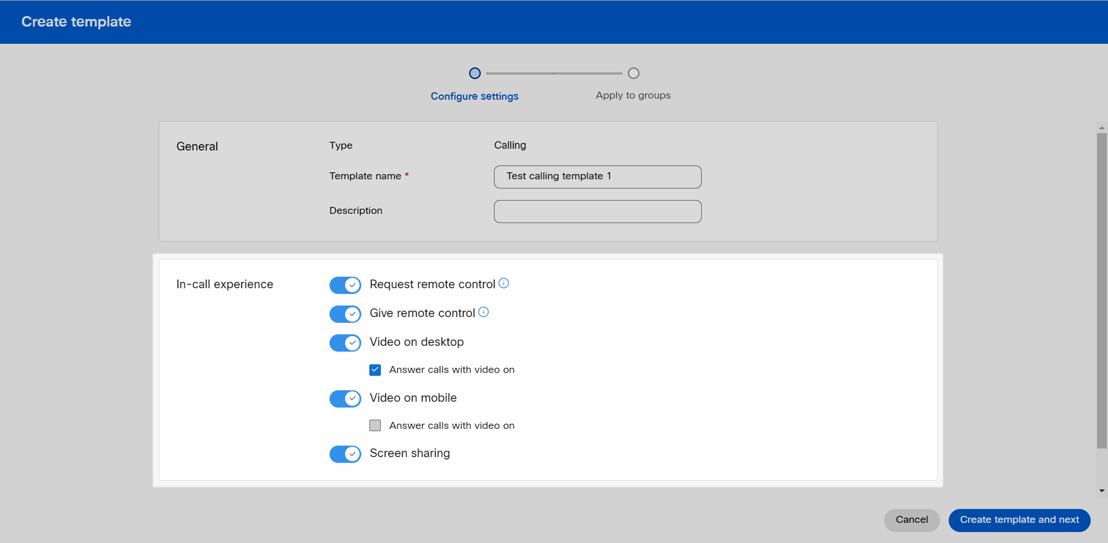Click the scrollbar down arrow
Screen dimensions: 1108x543
1102,491
